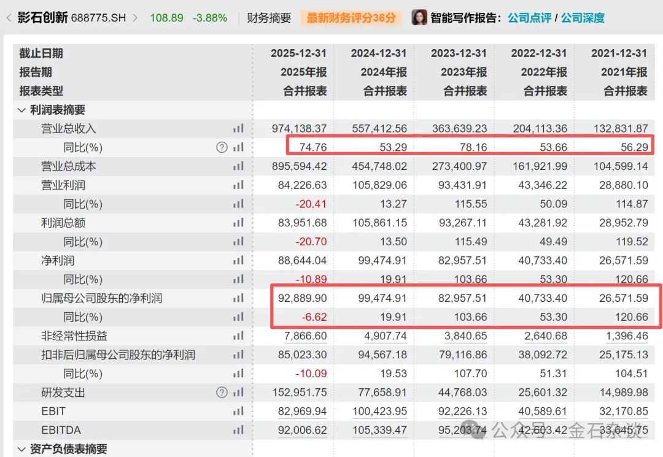The width and height of the screenshot is (663, 457).
Task: Open the 公司点评 report link
Action: (529, 18)
